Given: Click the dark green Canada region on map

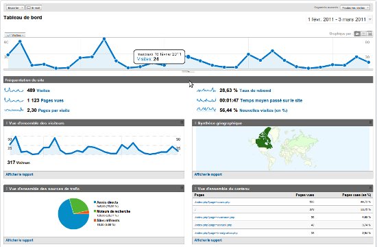Looking at the screenshot, I should coord(265,140).
